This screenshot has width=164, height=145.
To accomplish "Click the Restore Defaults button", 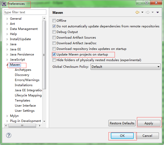I will pos(122,123).
